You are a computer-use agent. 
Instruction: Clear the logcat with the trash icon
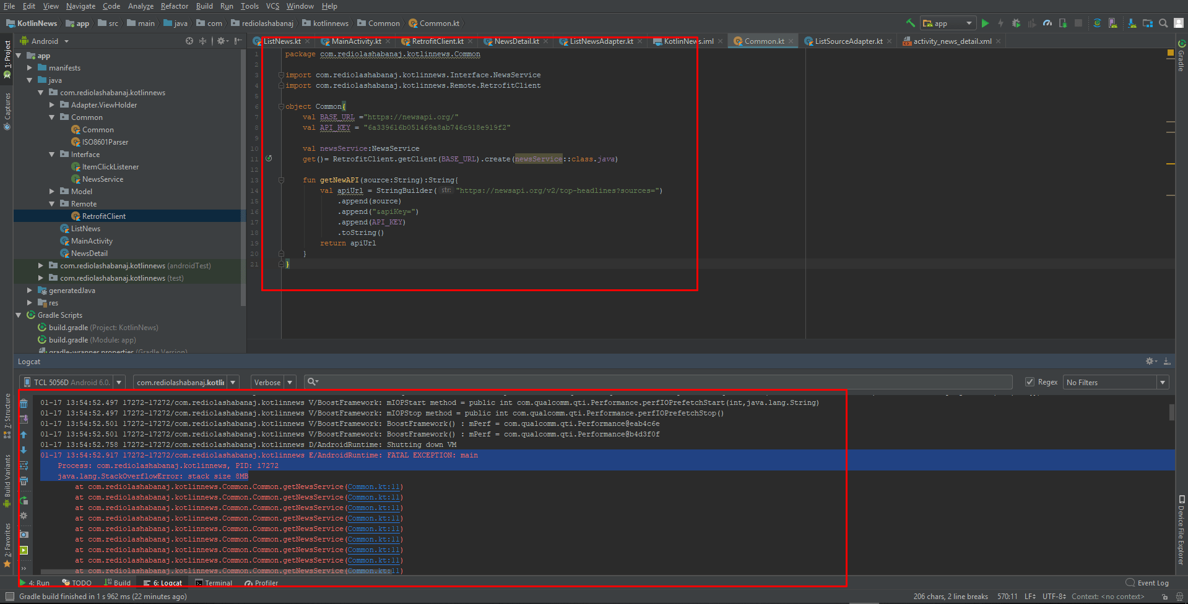point(24,404)
